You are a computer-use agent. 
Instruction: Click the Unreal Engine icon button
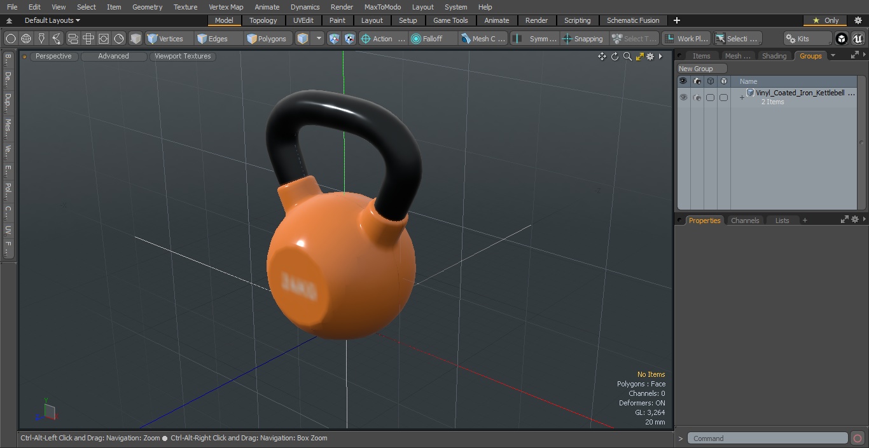tap(858, 39)
